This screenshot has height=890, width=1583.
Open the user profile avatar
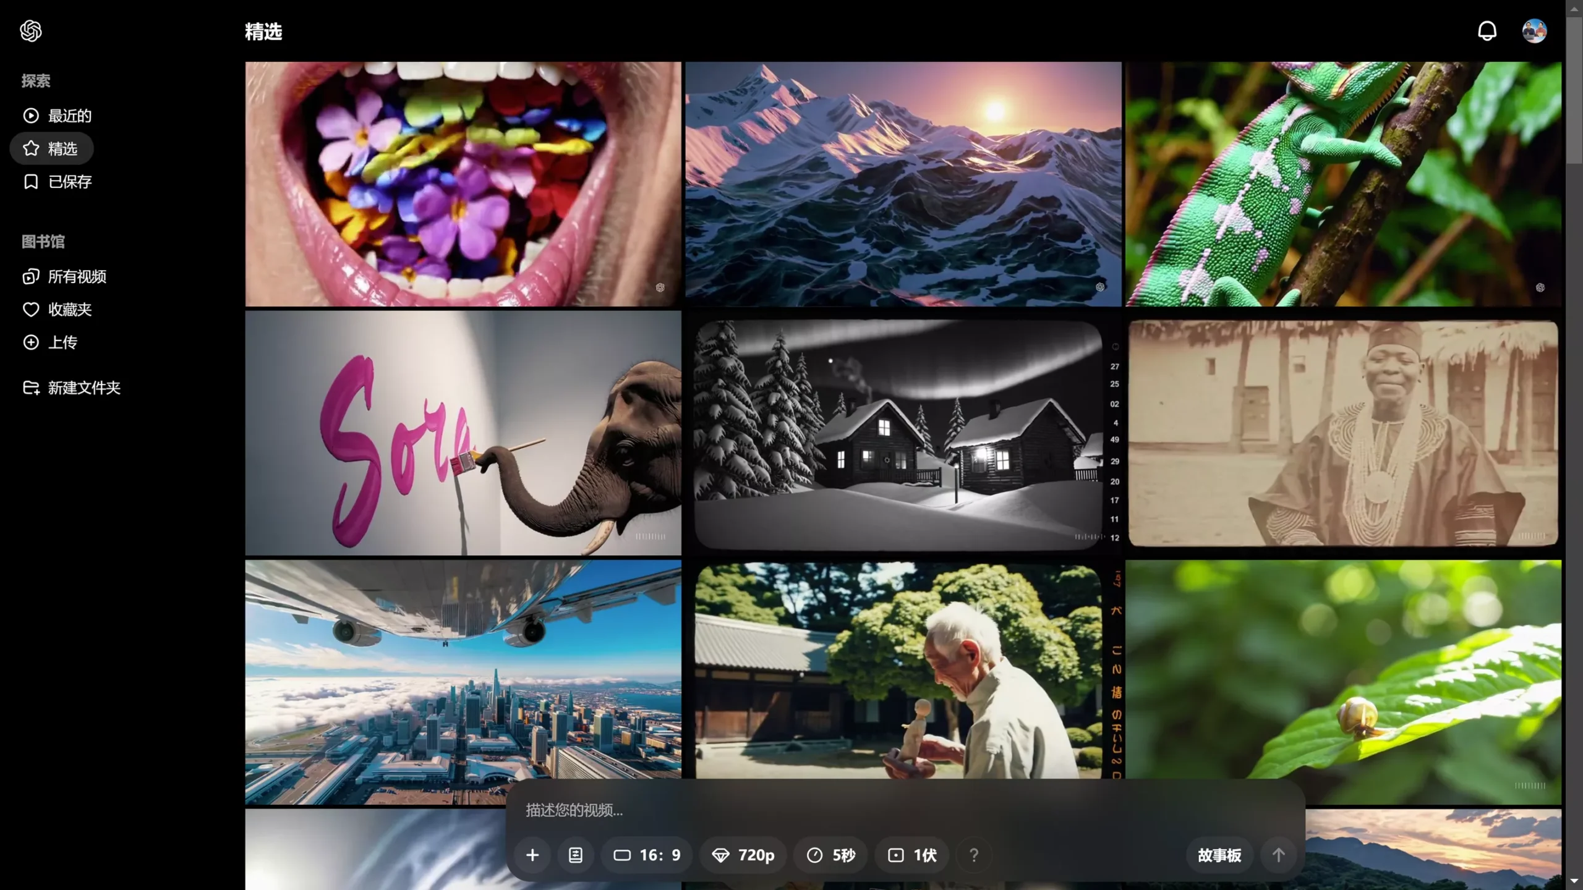point(1534,31)
